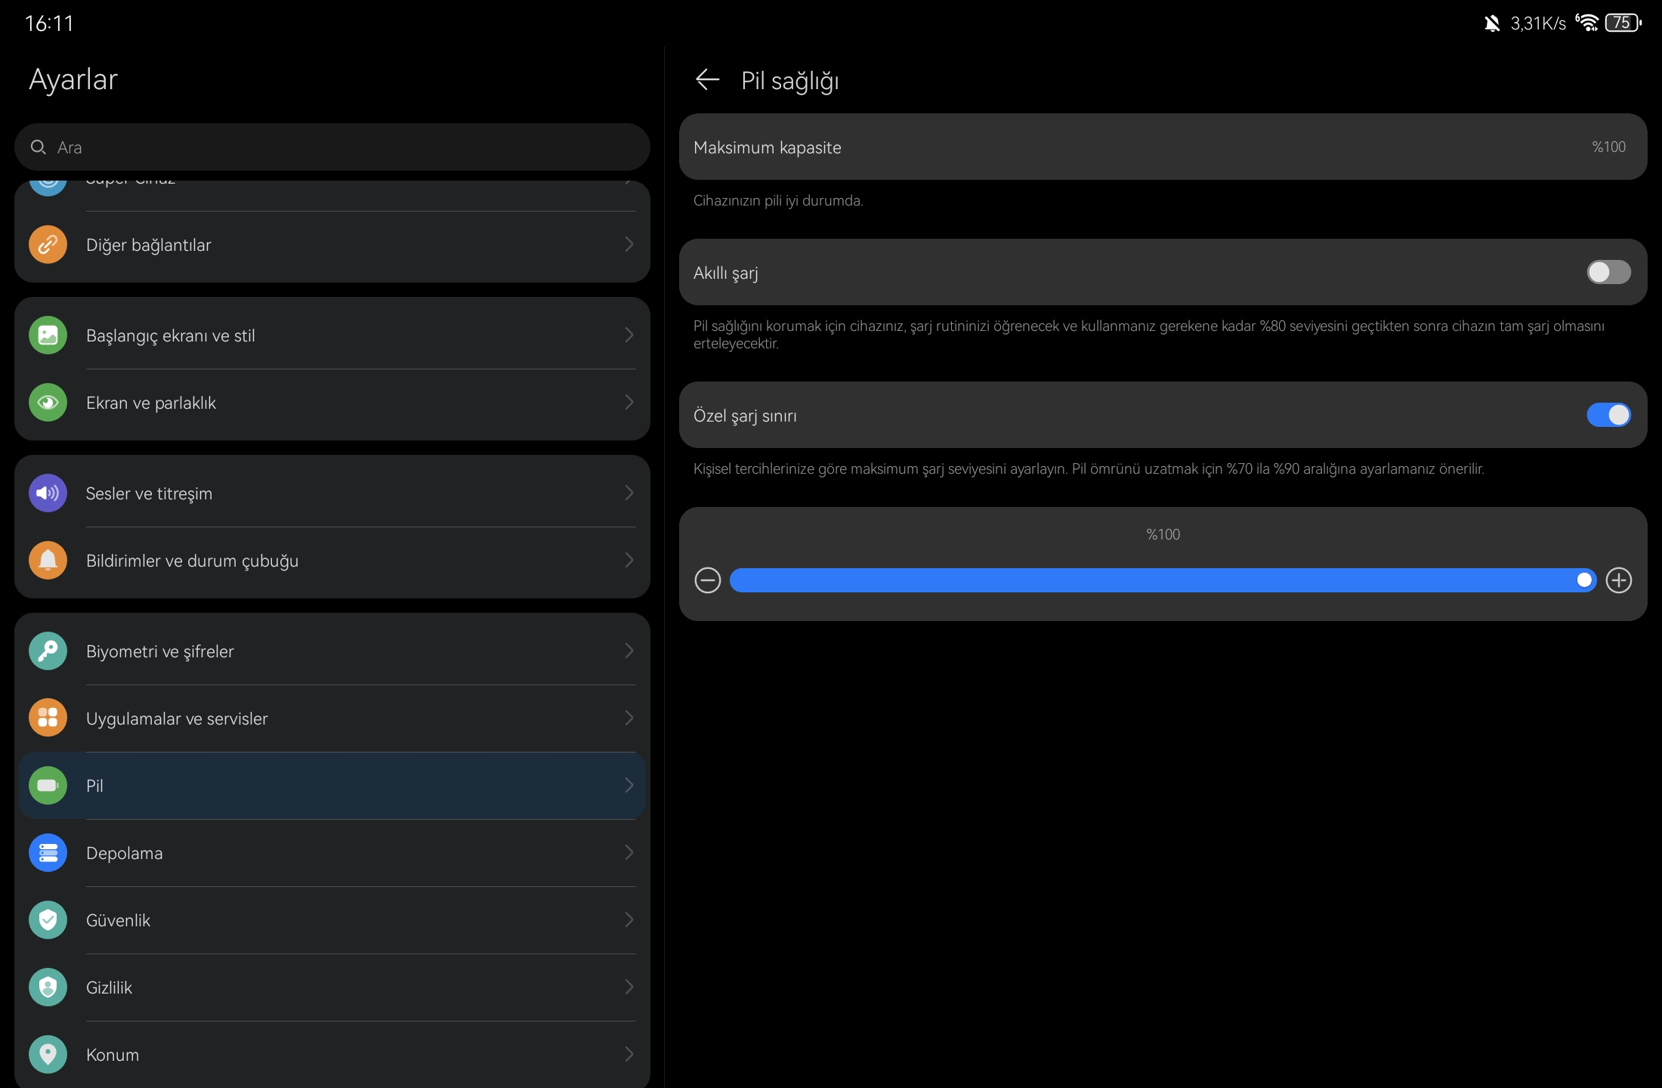Select Sesler ve titreşim in settings list
Screen dimensions: 1662x1088
point(332,493)
